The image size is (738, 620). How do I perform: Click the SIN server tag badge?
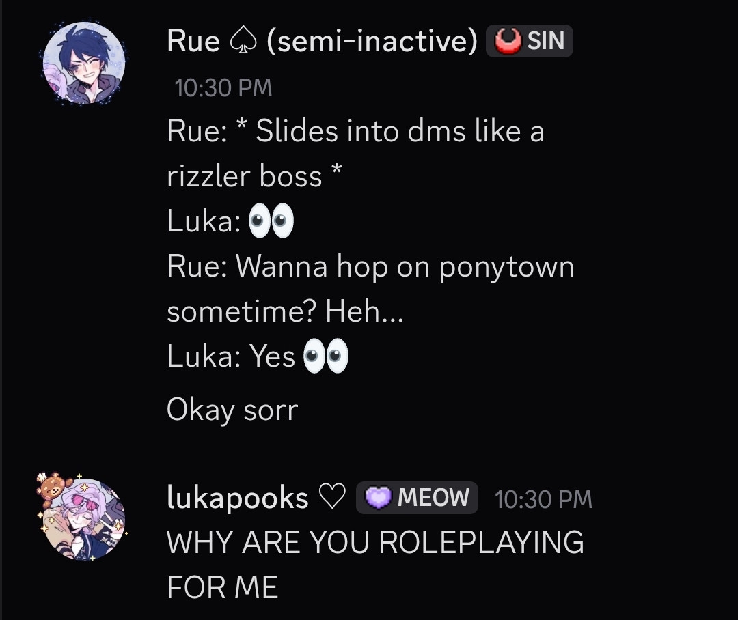pyautogui.click(x=529, y=41)
